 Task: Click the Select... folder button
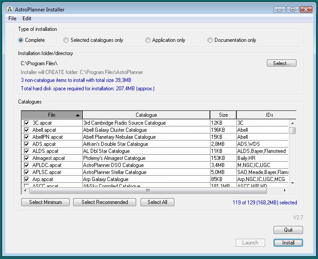click(281, 63)
